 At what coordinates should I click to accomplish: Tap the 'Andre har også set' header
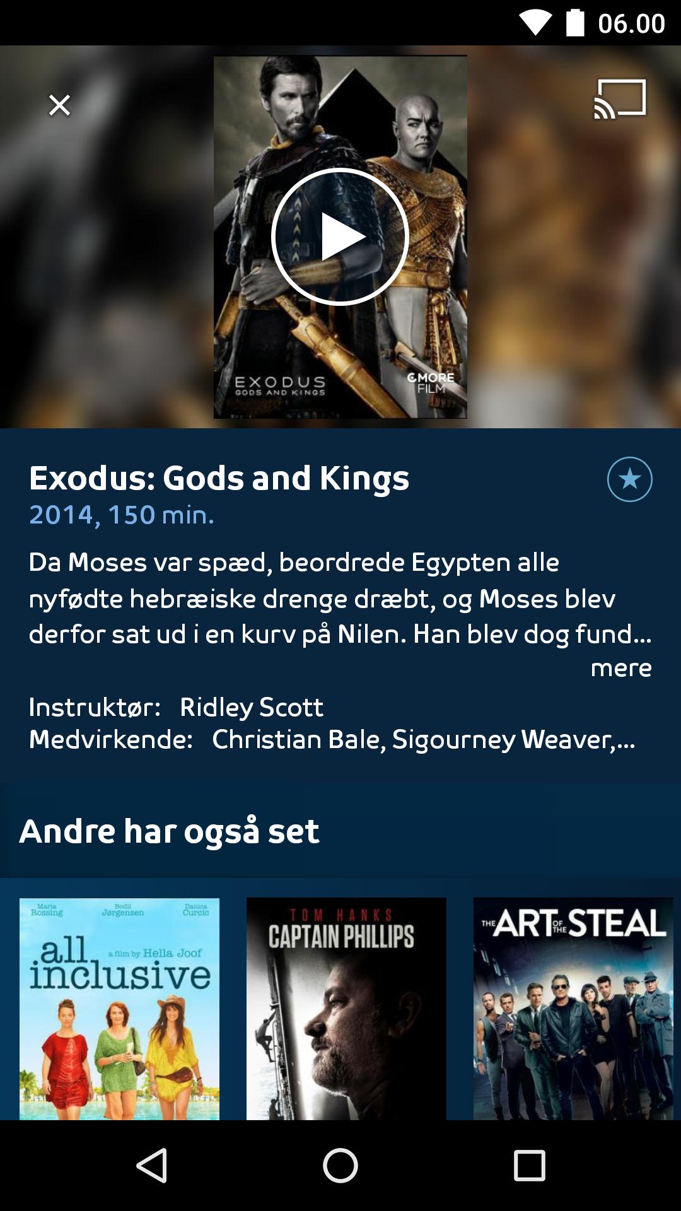(170, 831)
